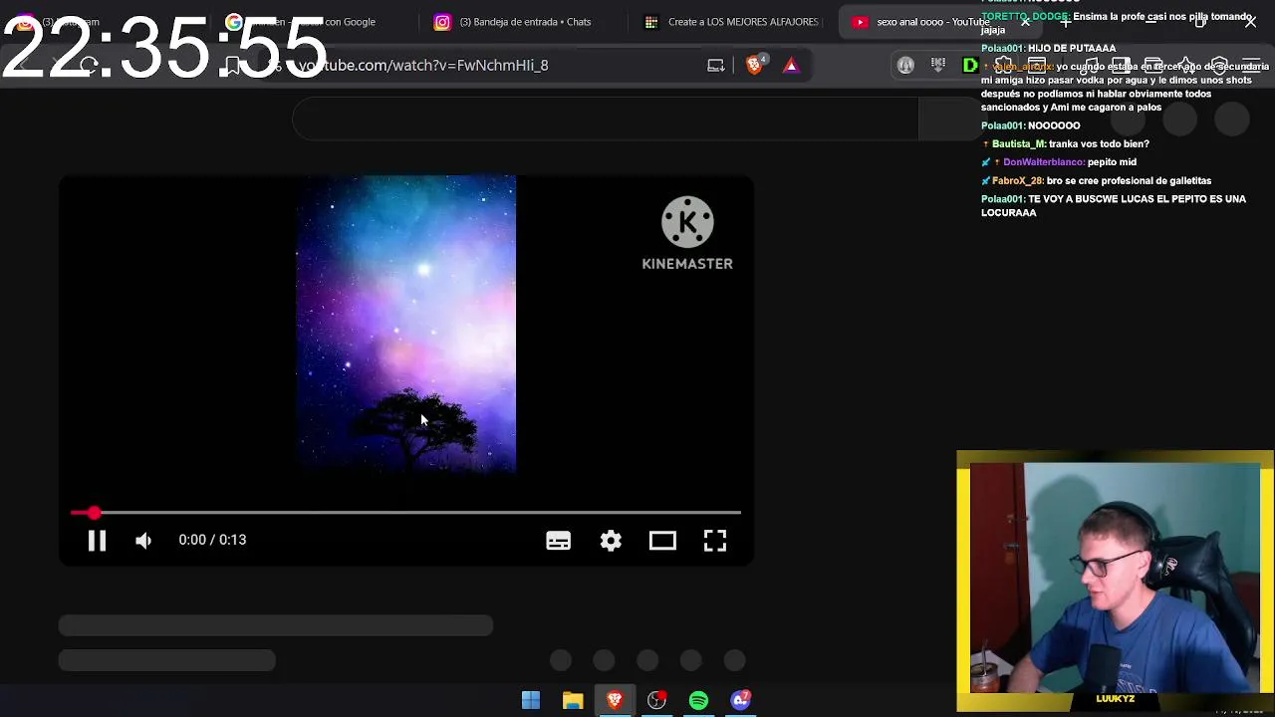Screen dimensions: 1275x717
Task: Seek to the middle of the progress bar
Action: pos(405,513)
